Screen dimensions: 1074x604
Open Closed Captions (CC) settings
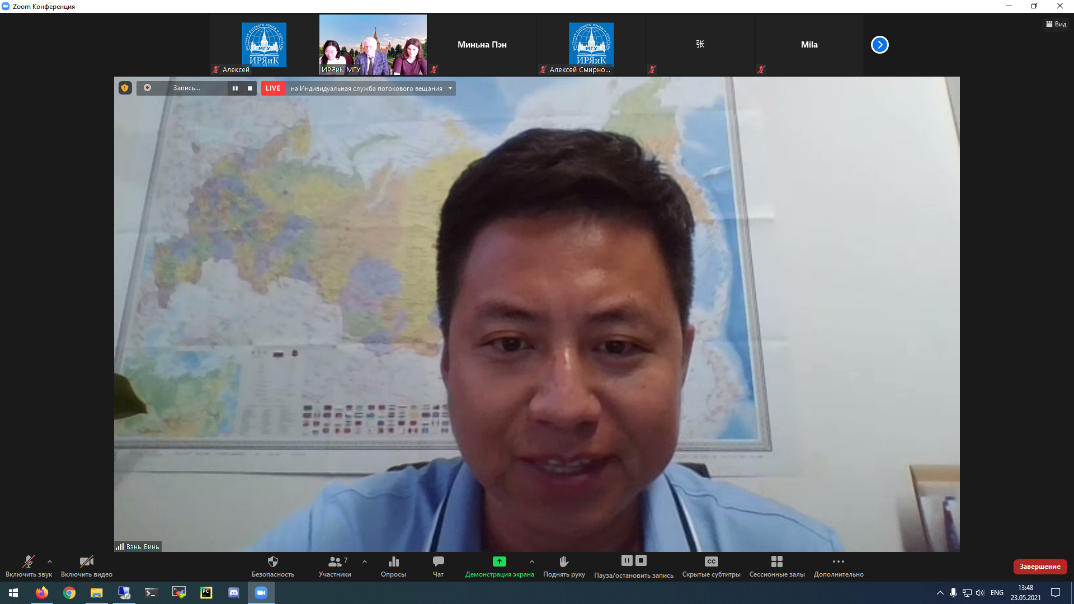click(711, 561)
